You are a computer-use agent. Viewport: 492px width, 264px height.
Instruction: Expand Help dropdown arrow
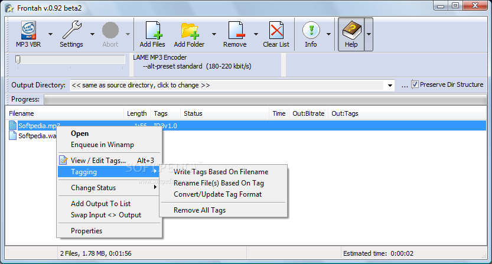tap(369, 34)
